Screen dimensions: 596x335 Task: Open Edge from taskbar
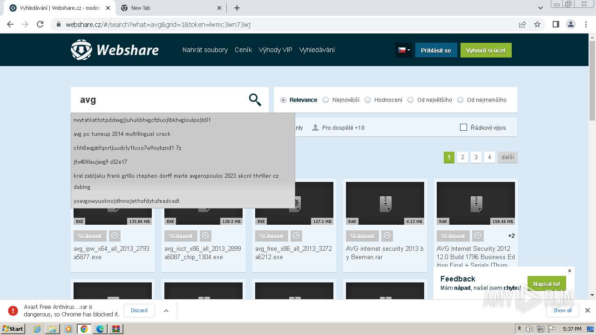point(100,329)
